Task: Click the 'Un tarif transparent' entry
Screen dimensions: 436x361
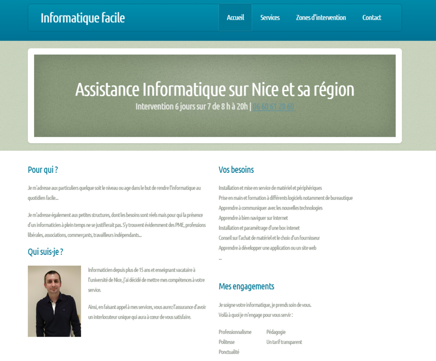Action: pos(284,342)
